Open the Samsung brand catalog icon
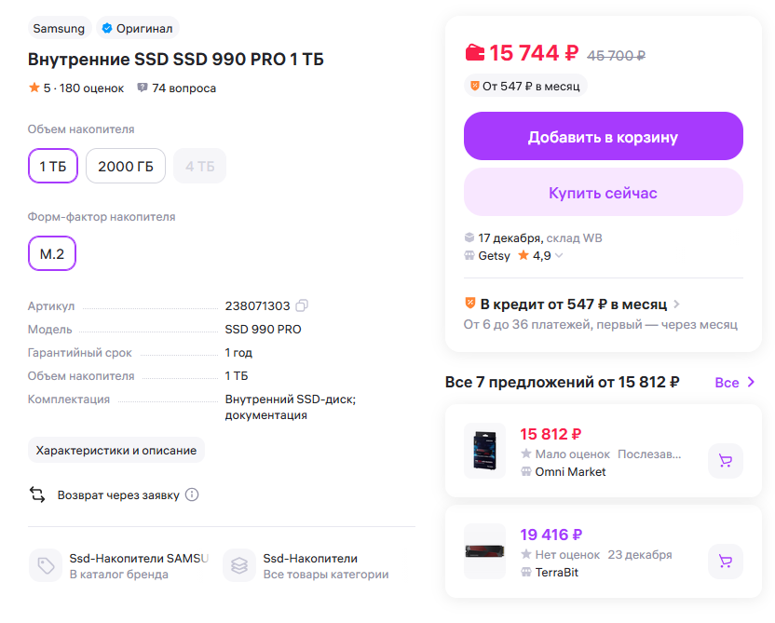775x623 pixels. (46, 565)
